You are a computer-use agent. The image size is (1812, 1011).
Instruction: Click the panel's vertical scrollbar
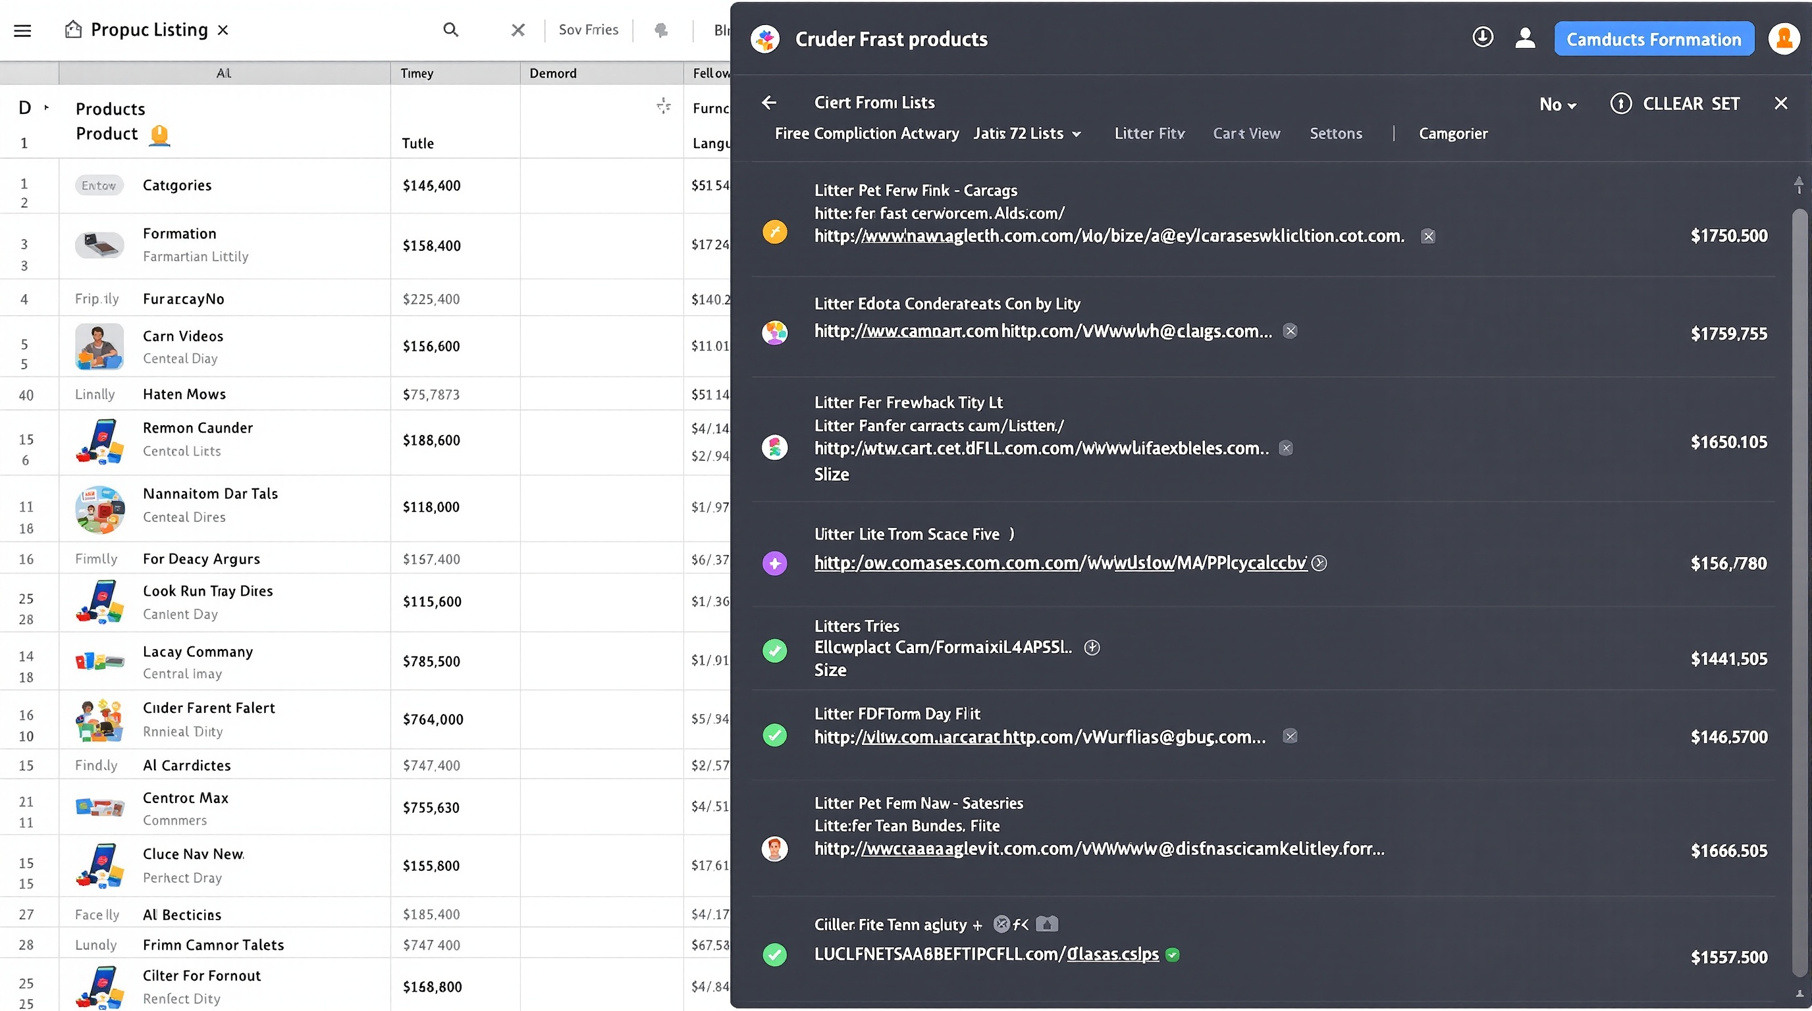click(x=1799, y=590)
